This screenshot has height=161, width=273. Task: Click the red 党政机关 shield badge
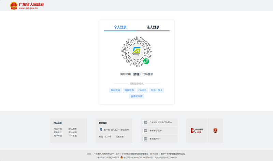pos(215,131)
